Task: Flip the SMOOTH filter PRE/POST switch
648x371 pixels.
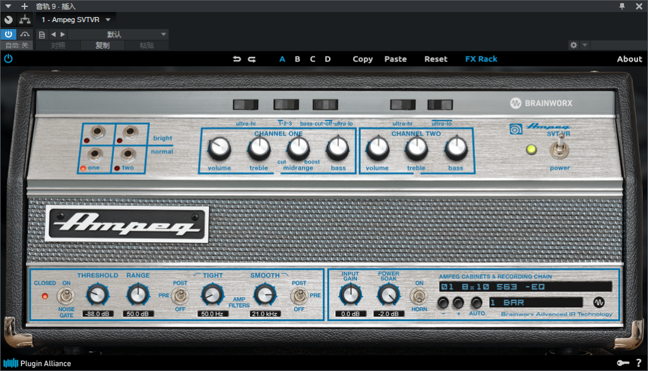Action: (x=299, y=296)
